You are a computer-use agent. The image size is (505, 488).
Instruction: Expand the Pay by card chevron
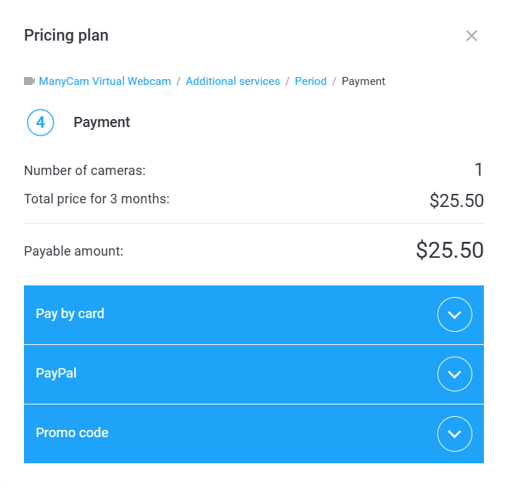(x=455, y=314)
